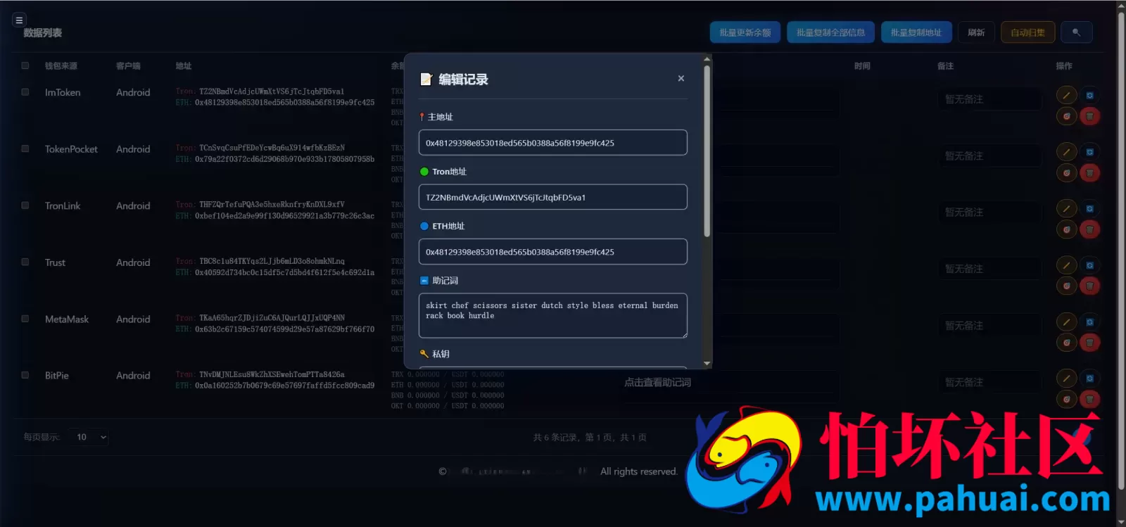Click the target icon in BitPie row
This screenshot has height=527, width=1126.
pos(1067,400)
